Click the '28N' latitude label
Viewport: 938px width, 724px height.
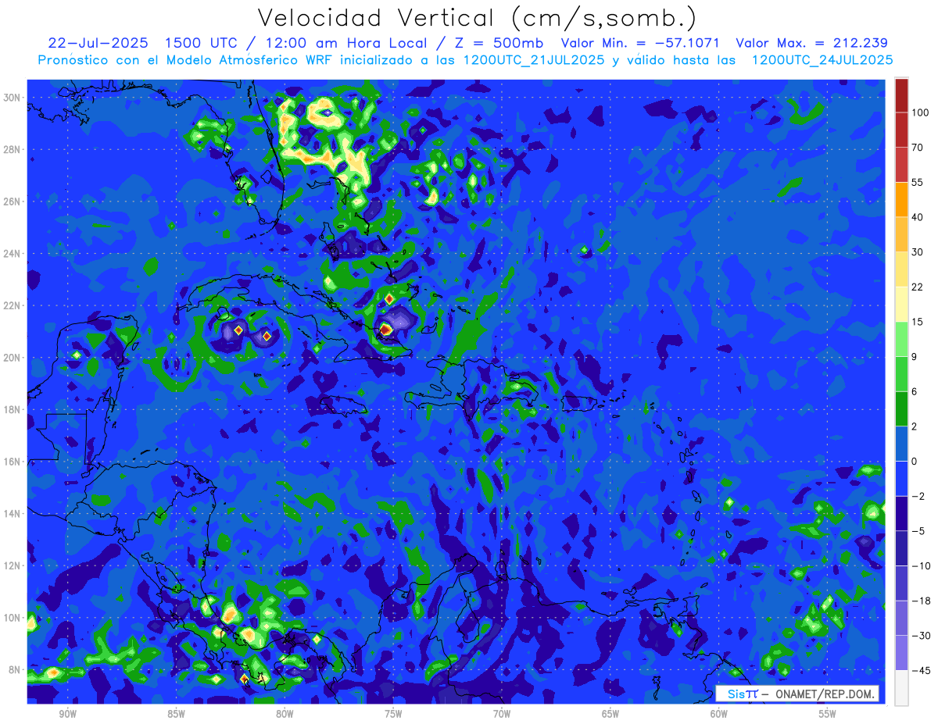(13, 149)
